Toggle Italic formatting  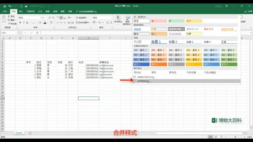tap(23, 23)
